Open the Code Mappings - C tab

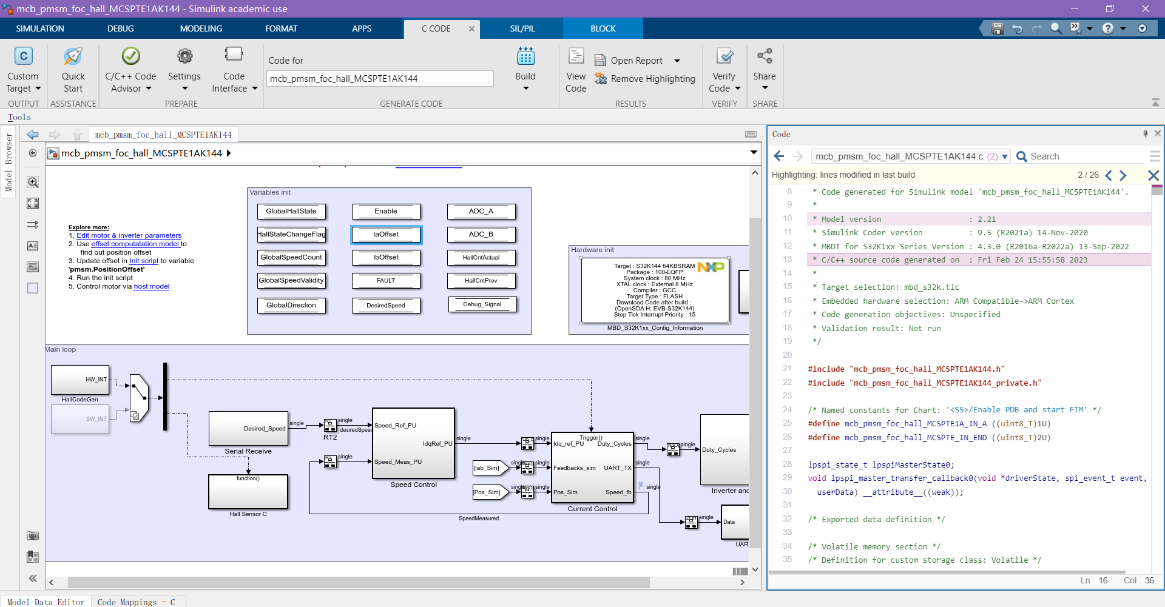pos(137,602)
